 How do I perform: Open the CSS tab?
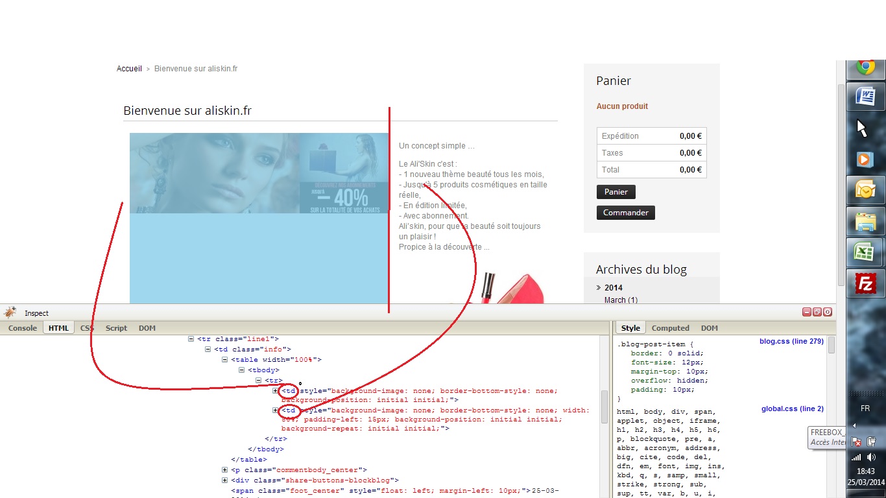pyautogui.click(x=87, y=328)
